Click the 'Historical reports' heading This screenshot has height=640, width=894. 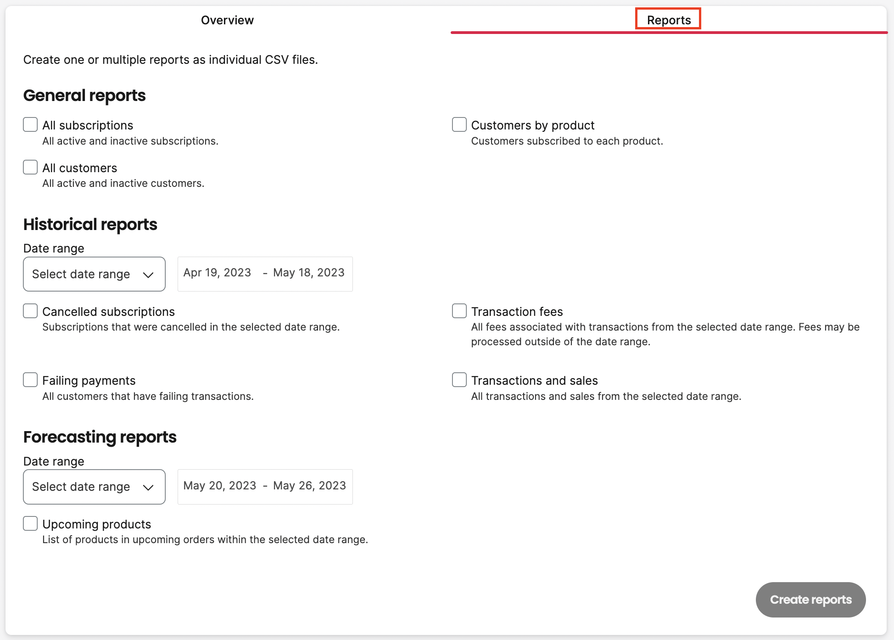pos(90,225)
